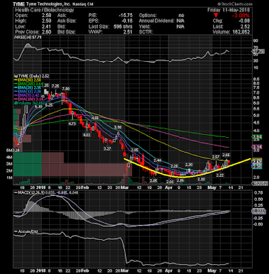Image resolution: width=269 pixels, height=274 pixels.
Task: Click the green EMA(200) legend entry
Action: [x=29, y=84]
